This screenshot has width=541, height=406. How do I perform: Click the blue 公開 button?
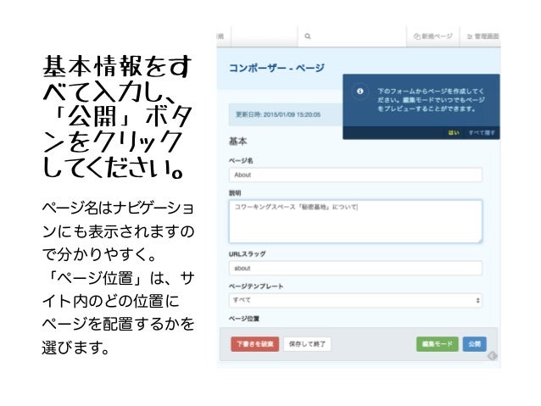point(474,344)
